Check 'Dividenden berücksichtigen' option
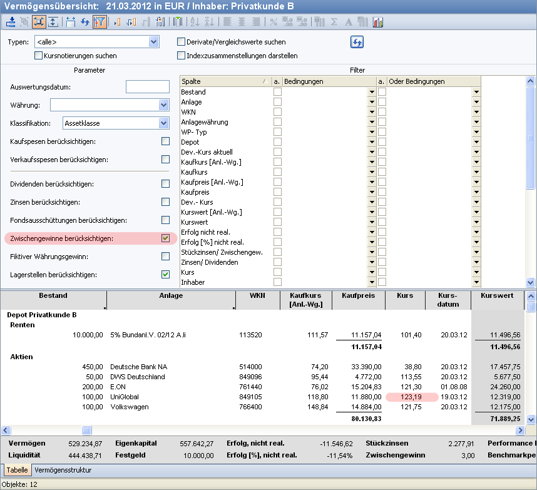Screen dimensions: 537x490 coord(165,184)
